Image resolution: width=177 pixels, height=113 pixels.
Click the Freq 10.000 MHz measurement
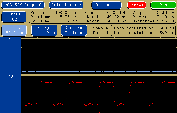[106, 12]
